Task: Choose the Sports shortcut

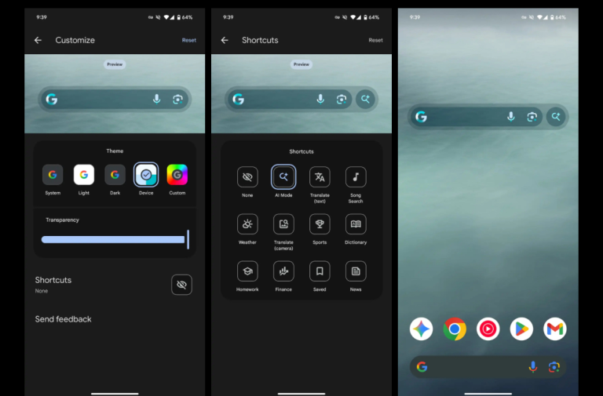Action: pos(320,224)
